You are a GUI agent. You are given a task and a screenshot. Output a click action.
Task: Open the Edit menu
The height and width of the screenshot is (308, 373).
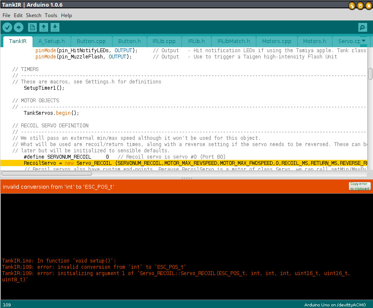(x=18, y=15)
